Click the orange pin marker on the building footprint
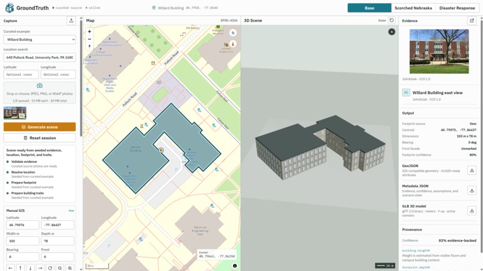The image size is (483, 271). point(161,150)
